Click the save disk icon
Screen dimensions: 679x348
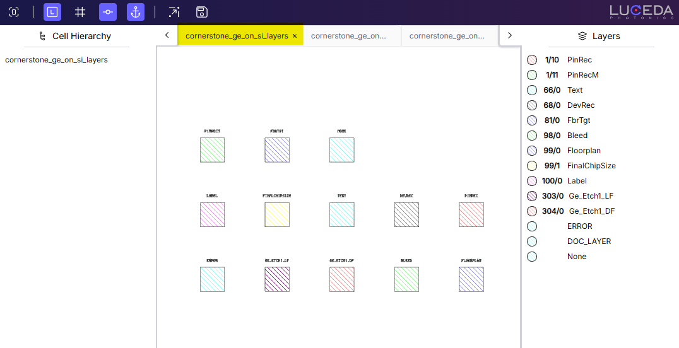tap(201, 12)
